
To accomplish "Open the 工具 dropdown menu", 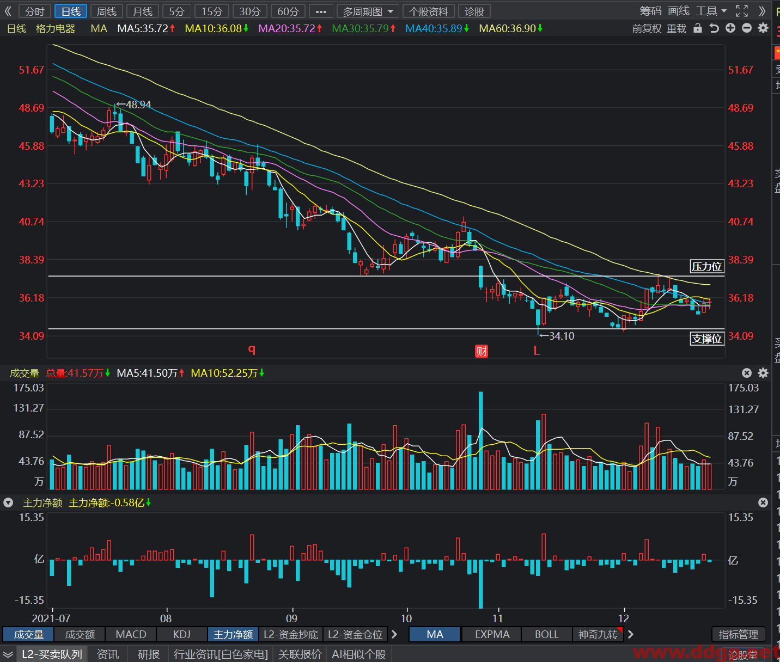I will [x=711, y=11].
